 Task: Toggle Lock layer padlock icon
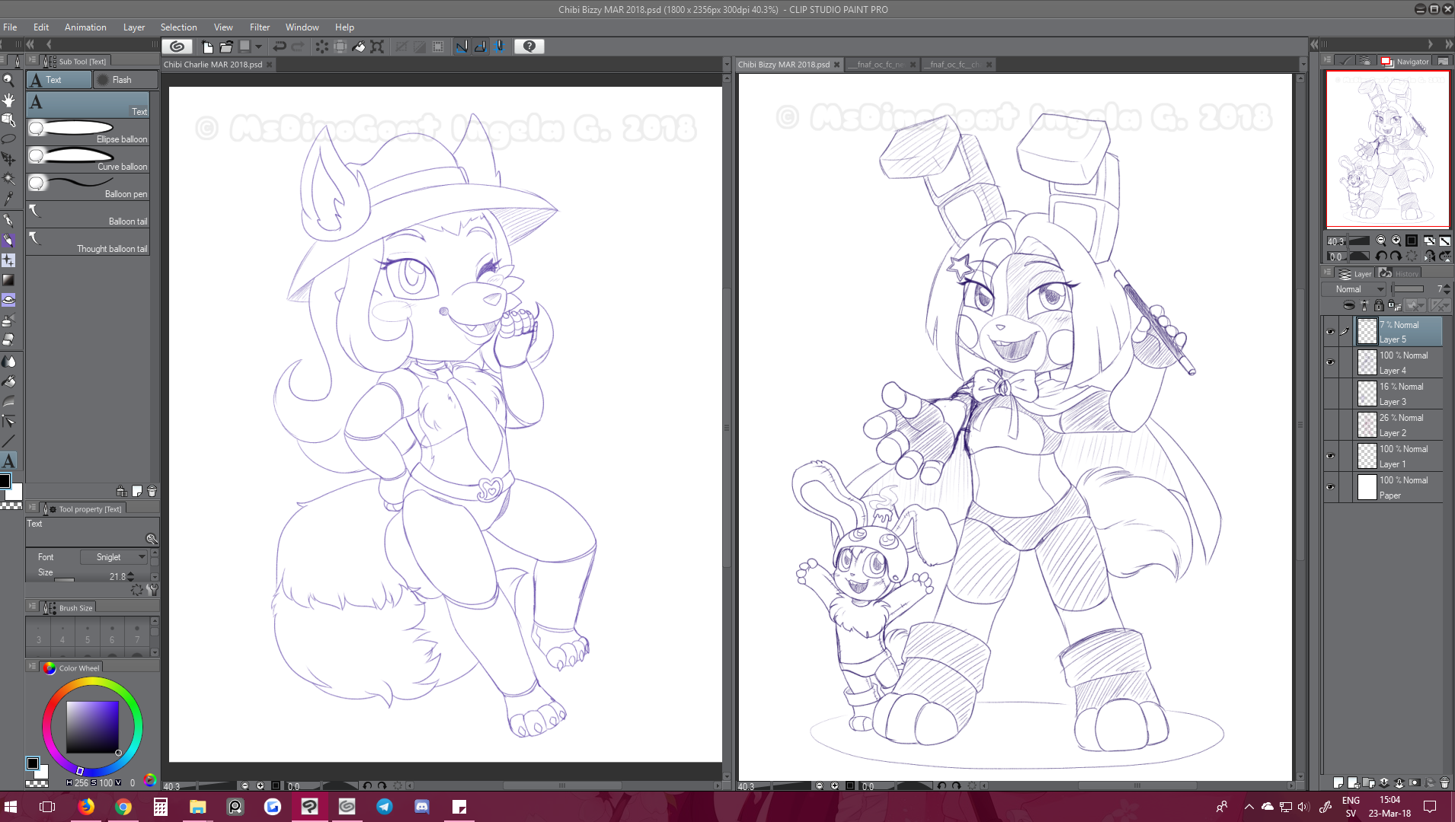(1379, 305)
